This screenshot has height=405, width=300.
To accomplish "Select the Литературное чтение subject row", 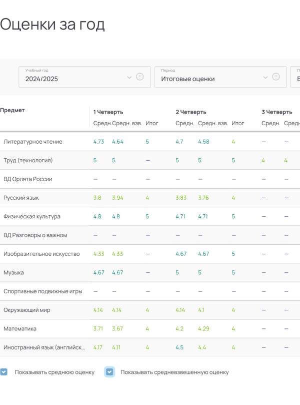I will point(150,142).
